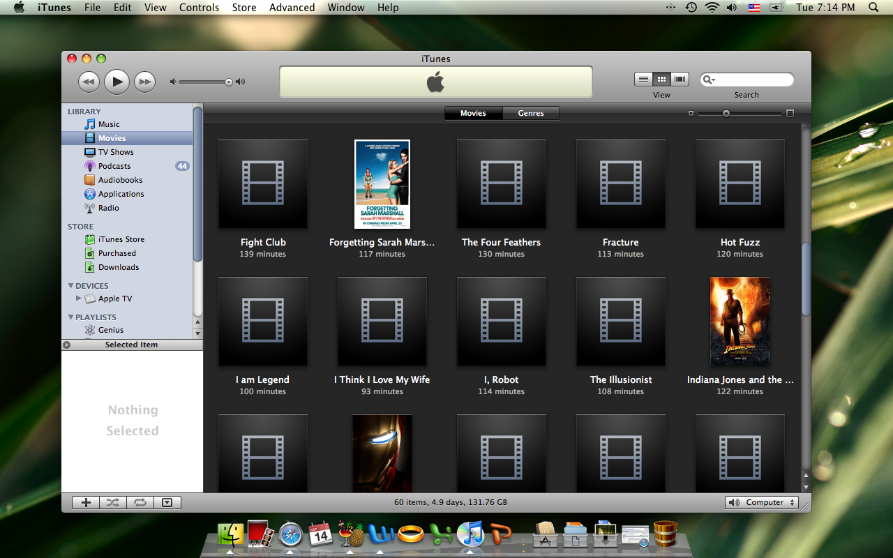Open the View menu

click(156, 8)
